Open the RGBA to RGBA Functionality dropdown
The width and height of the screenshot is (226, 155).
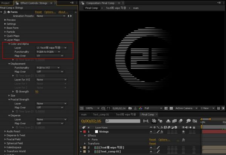(48, 52)
